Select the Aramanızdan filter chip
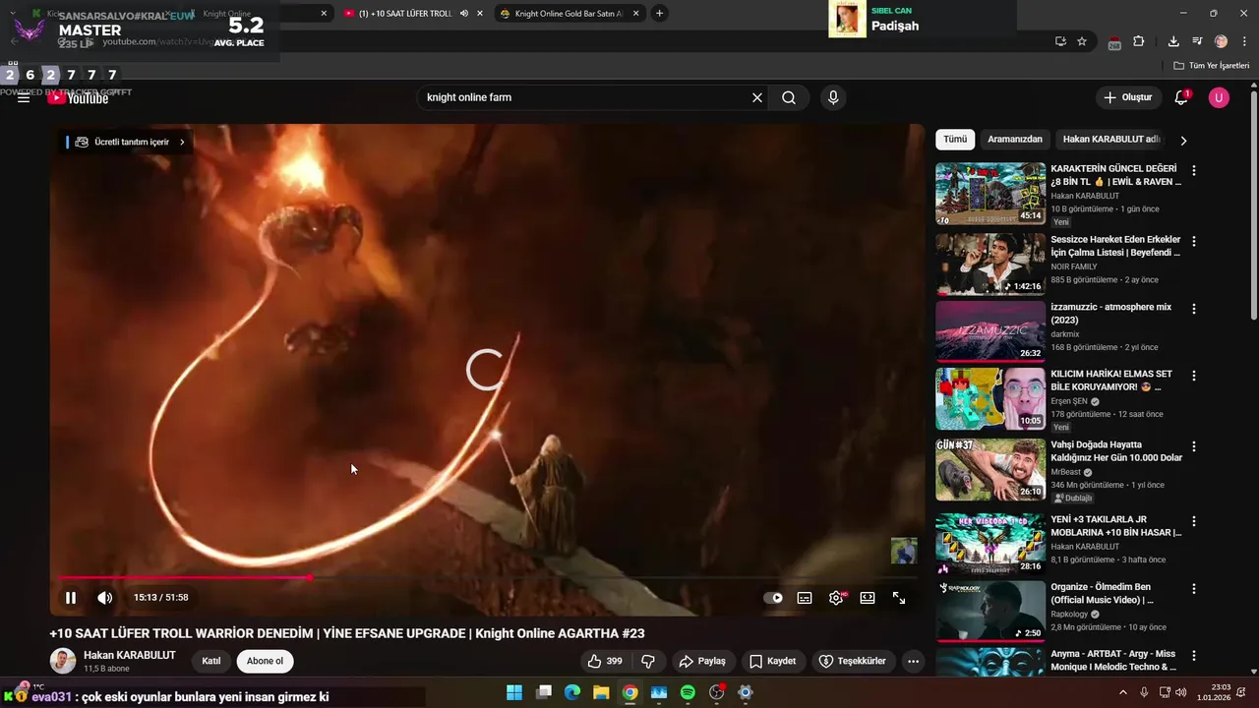The height and width of the screenshot is (708, 1259). tap(1015, 140)
